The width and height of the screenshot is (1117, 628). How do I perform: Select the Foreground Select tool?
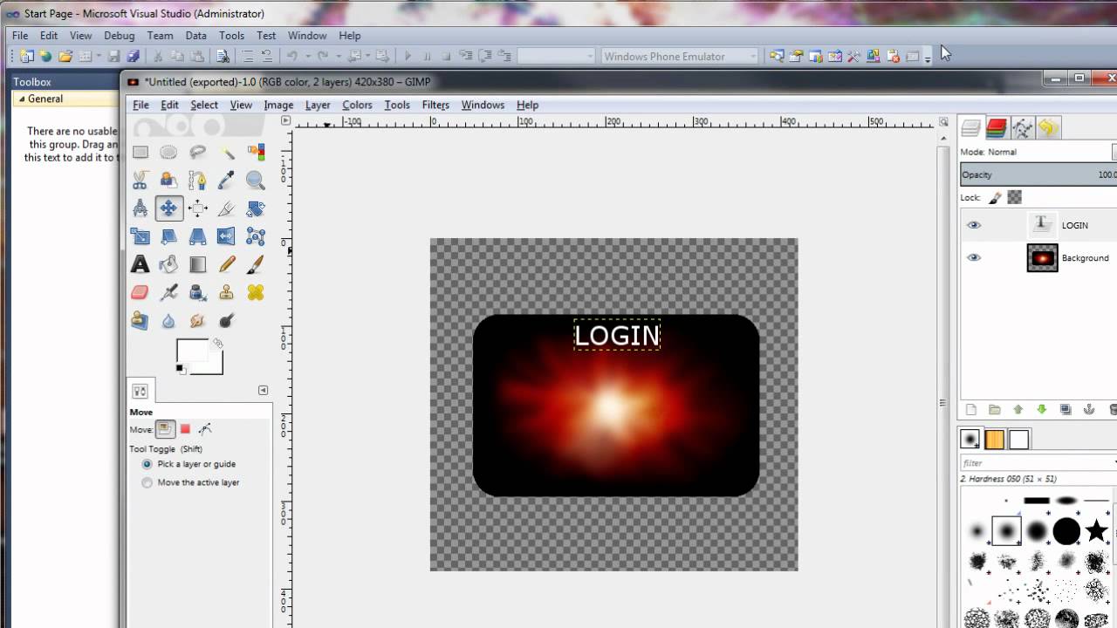168,181
